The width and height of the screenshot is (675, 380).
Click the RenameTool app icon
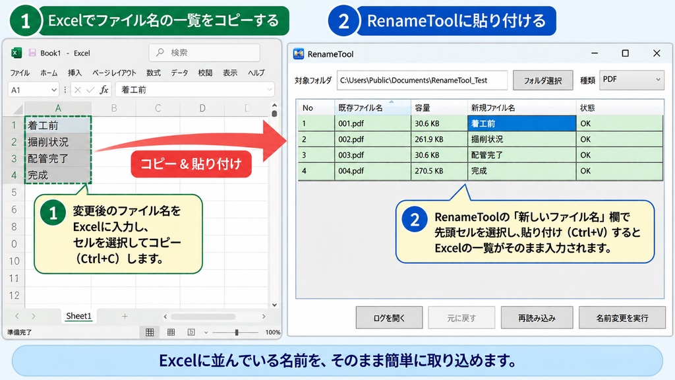tap(299, 54)
